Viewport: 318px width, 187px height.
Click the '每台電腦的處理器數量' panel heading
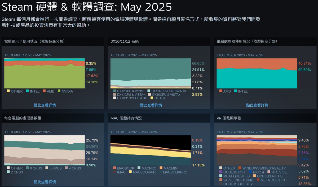(x=23, y=118)
